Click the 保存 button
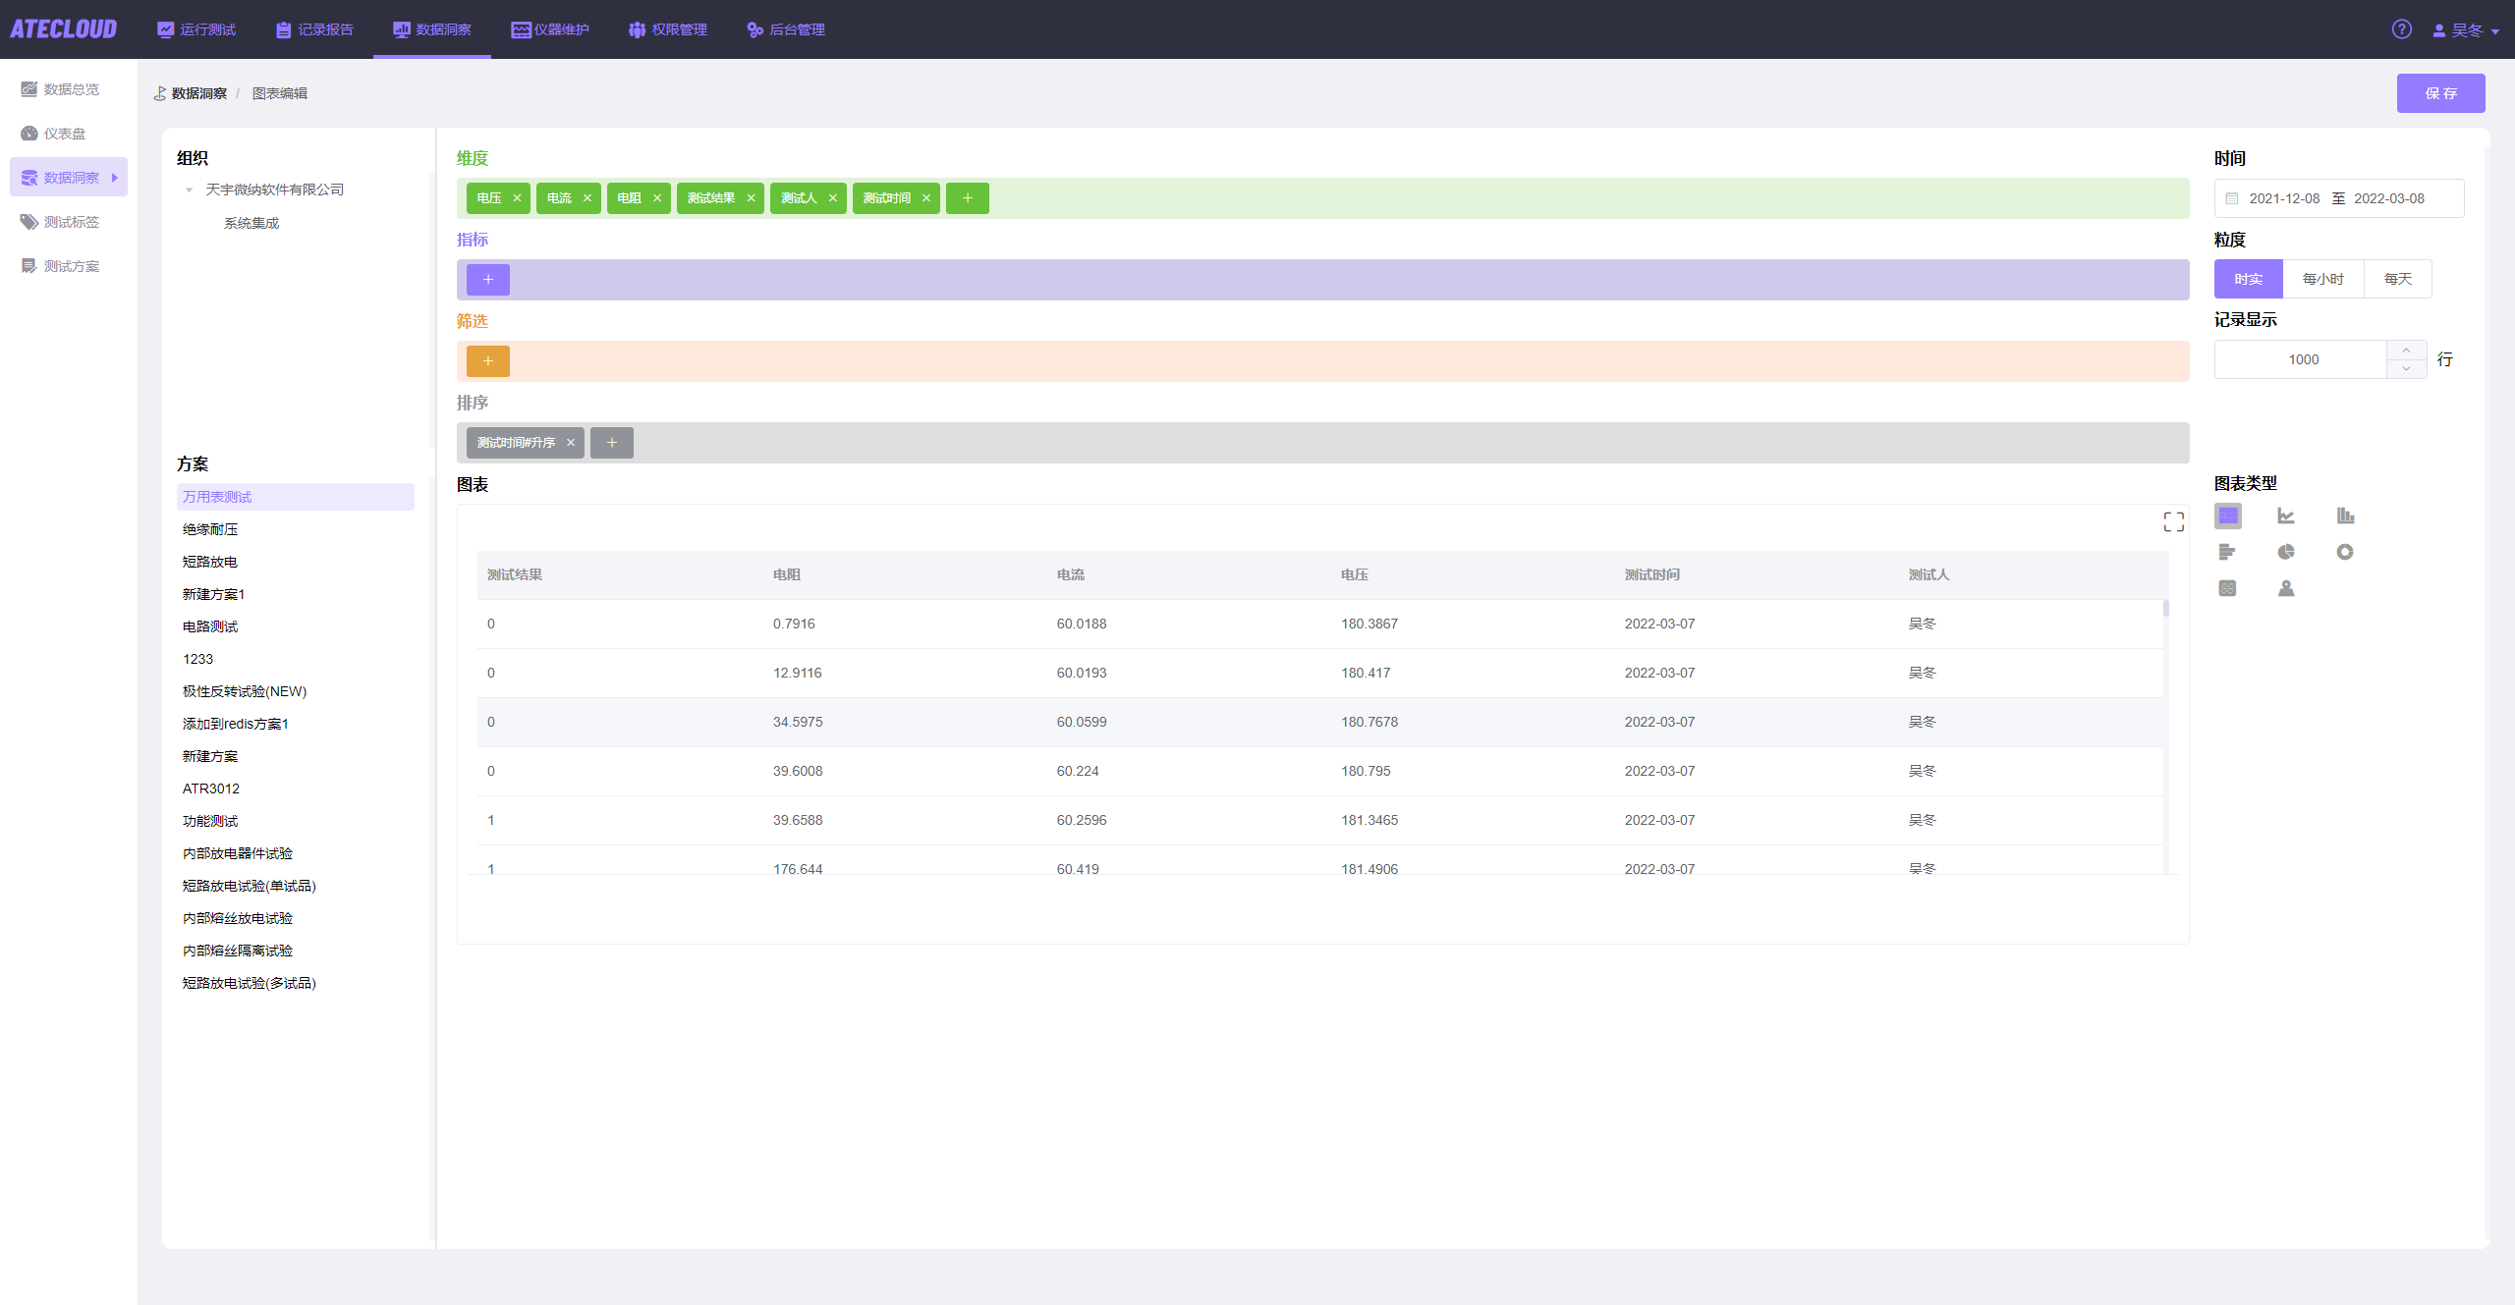Screen dimensions: 2515x1305 pos(2440,93)
